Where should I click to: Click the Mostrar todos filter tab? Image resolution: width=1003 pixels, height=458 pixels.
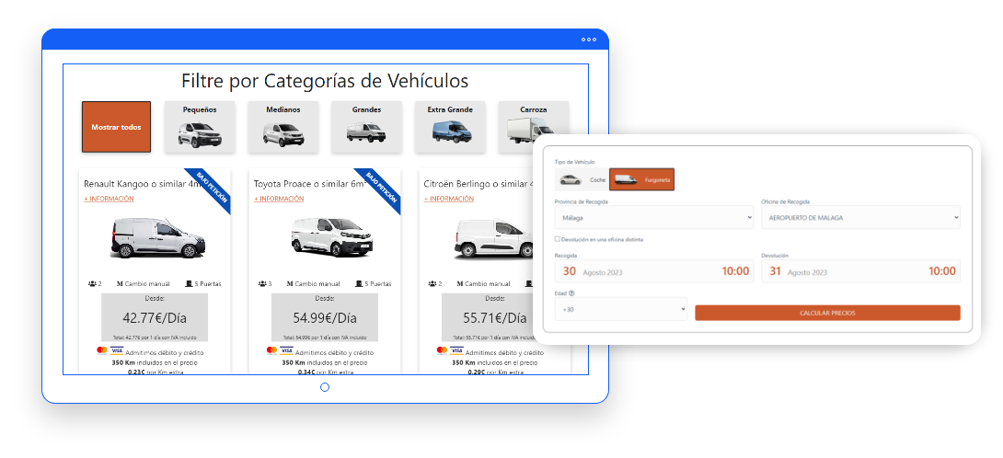pos(116,127)
